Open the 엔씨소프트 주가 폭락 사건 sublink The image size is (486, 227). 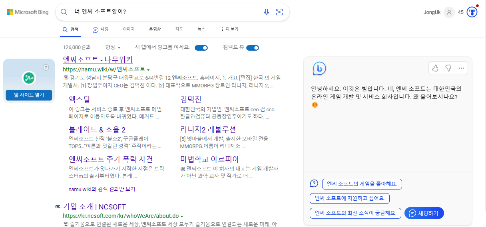111,160
